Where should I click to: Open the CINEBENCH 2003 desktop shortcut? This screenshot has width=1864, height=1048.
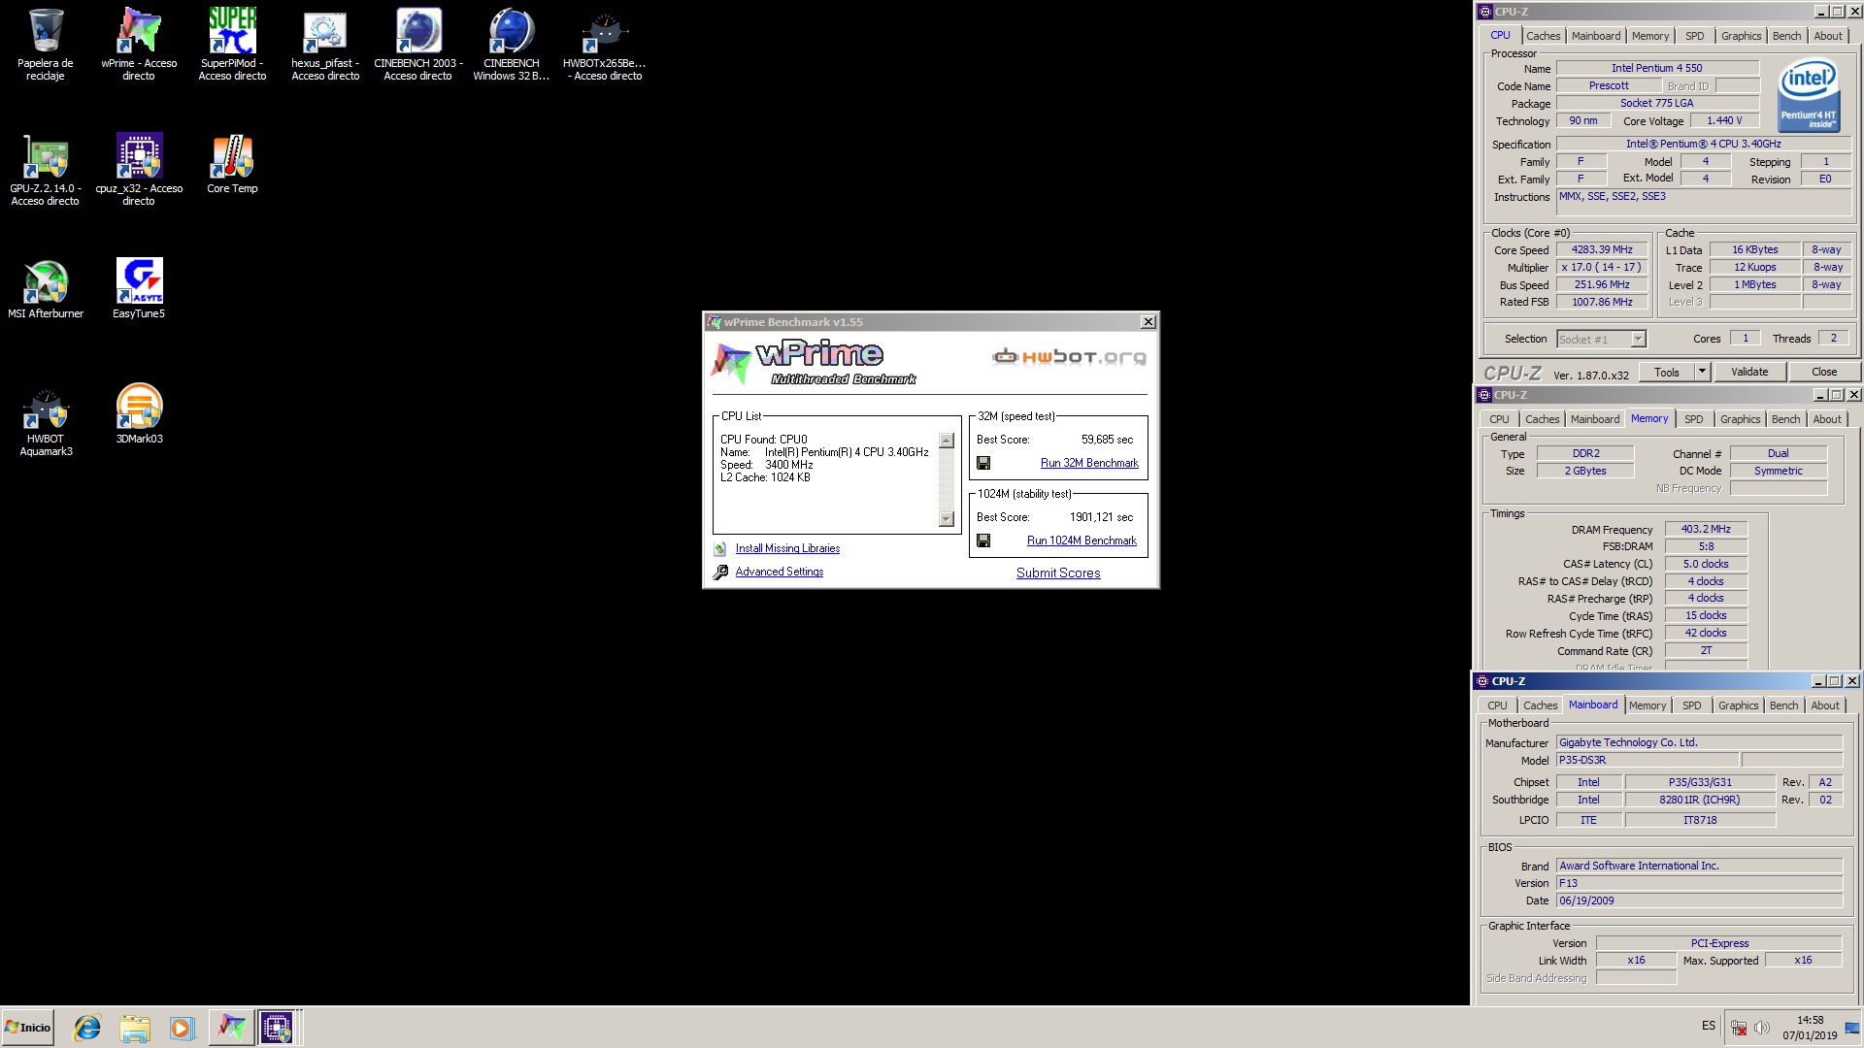click(418, 44)
